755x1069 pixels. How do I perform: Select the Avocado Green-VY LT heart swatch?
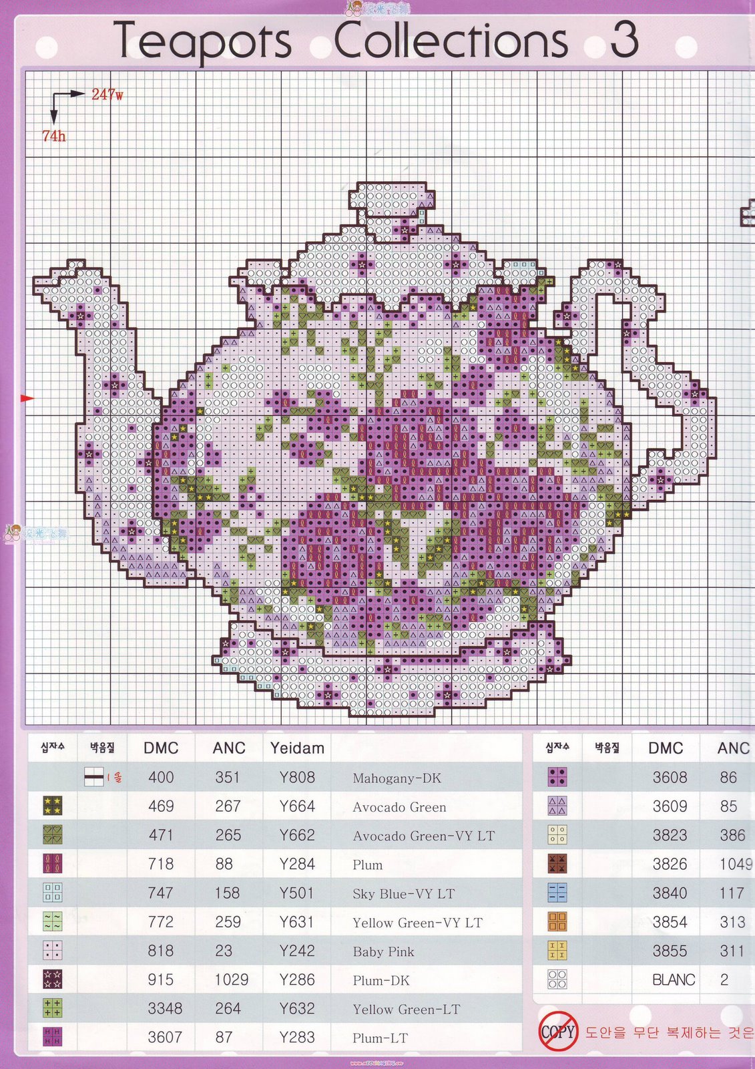coord(53,834)
